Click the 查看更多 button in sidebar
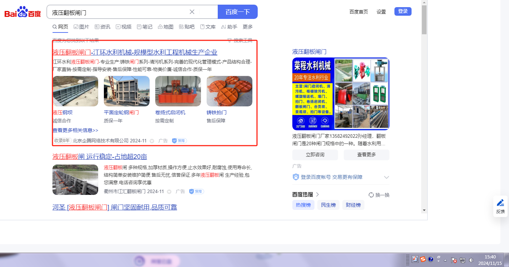Viewport: 509px width, 267px height. point(367,155)
